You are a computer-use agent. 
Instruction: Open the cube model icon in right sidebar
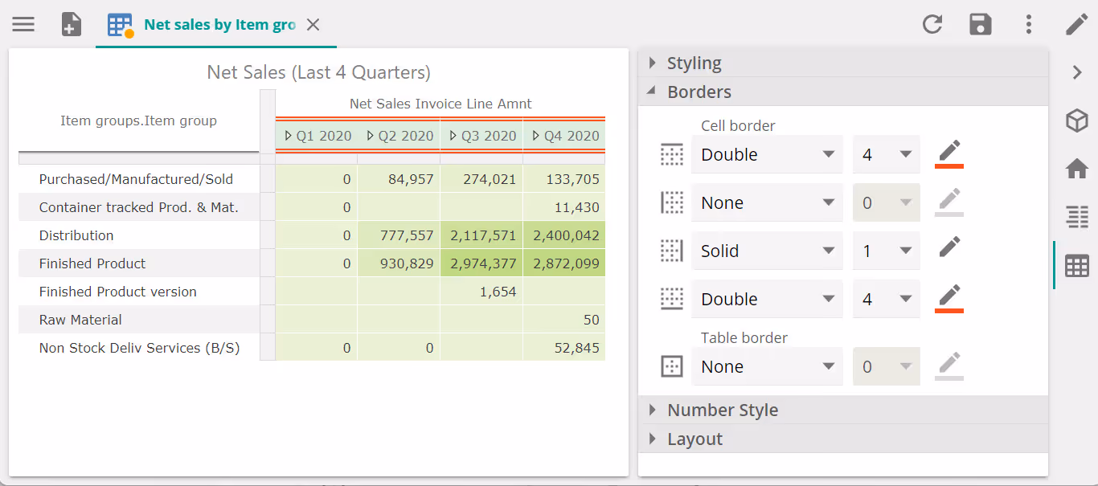pyautogui.click(x=1077, y=120)
